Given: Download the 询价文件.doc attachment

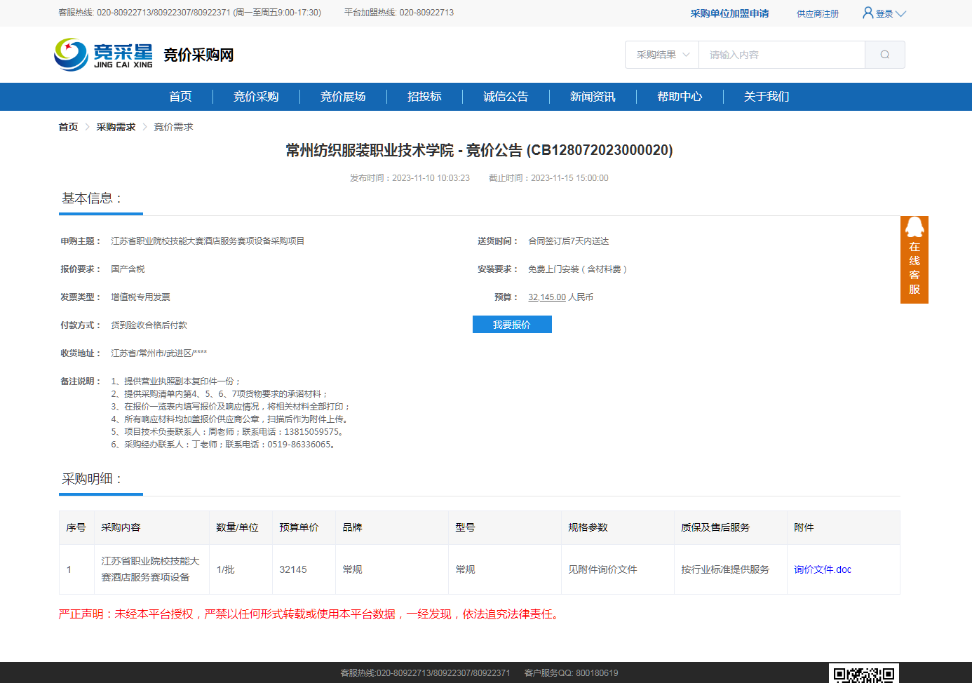Looking at the screenshot, I should point(822,569).
